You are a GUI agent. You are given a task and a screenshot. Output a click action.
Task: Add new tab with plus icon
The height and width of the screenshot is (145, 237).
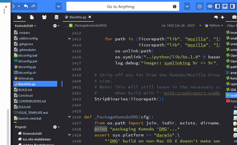(x=222, y=17)
